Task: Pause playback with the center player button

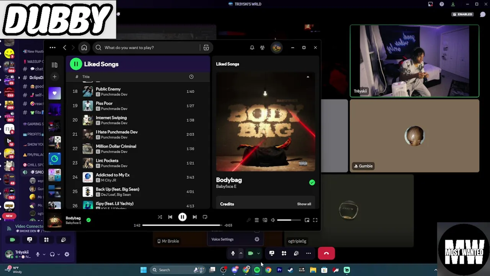Action: coord(182,217)
